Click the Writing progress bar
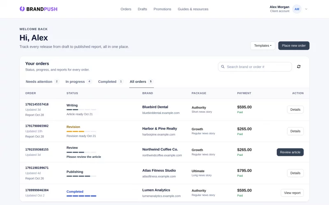 coord(81,109)
